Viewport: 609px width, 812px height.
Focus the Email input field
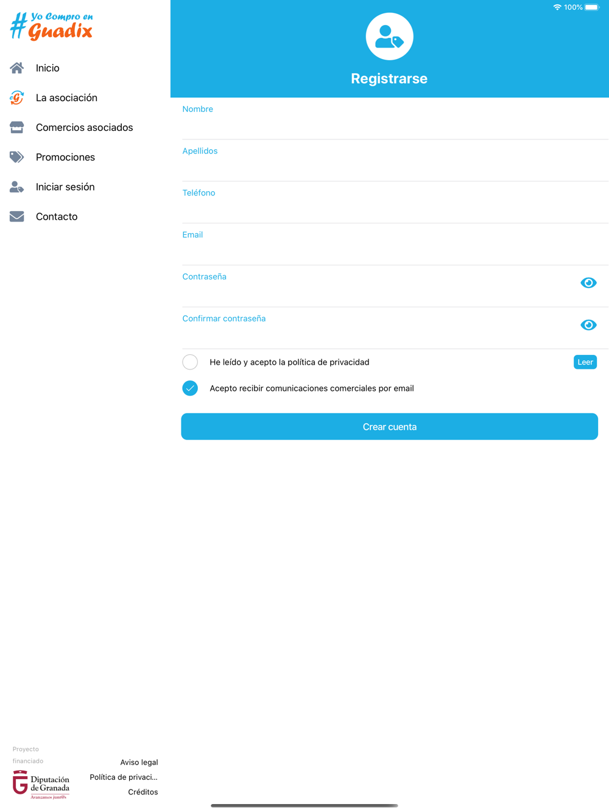pos(390,245)
